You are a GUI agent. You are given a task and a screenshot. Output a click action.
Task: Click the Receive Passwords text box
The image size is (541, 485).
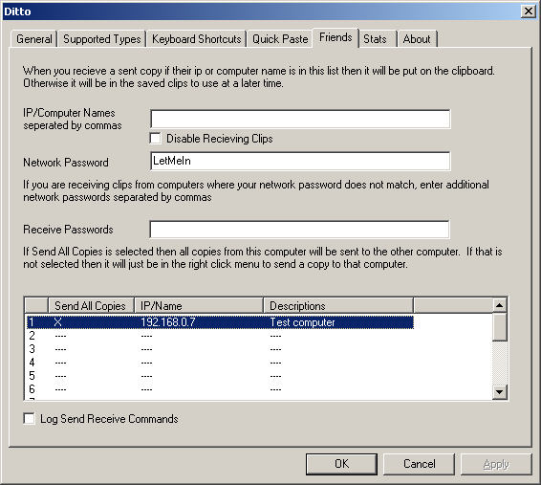[x=299, y=230]
